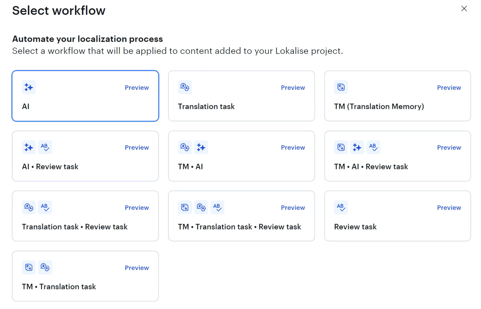
Task: Click the middle sparkle icon in TM • AI • Review task
Action: [357, 147]
